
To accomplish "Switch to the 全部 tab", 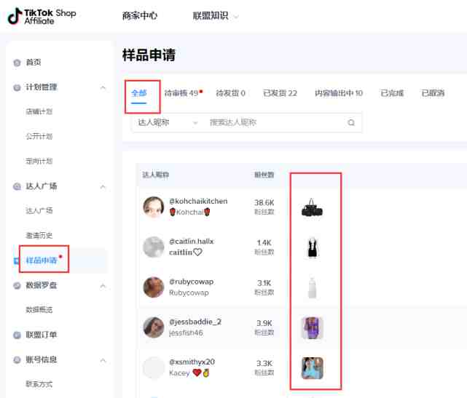I will [x=139, y=93].
